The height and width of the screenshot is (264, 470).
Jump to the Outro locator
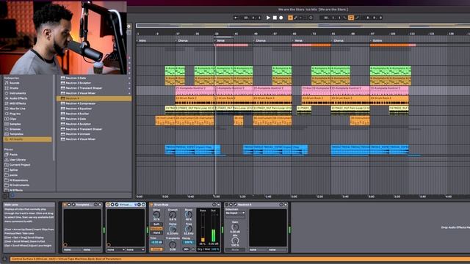tap(376, 40)
